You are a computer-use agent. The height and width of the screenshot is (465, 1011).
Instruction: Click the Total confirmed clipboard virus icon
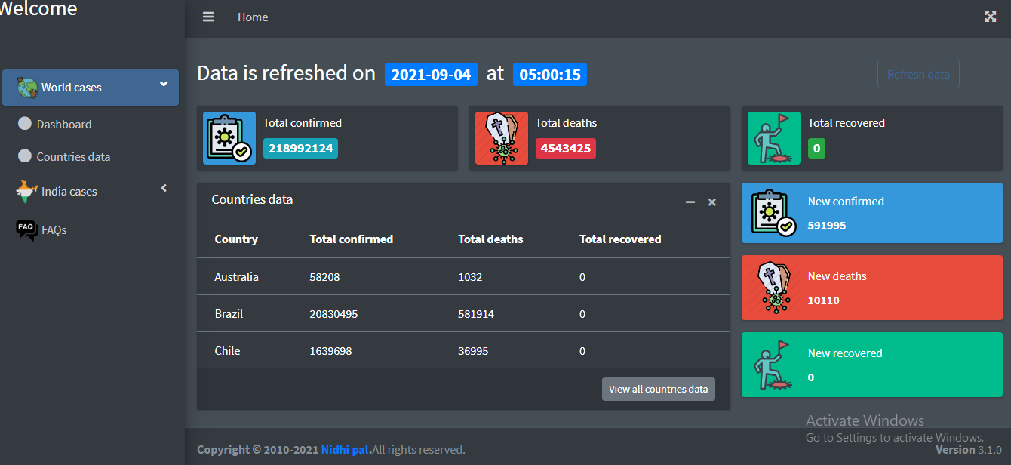(229, 138)
